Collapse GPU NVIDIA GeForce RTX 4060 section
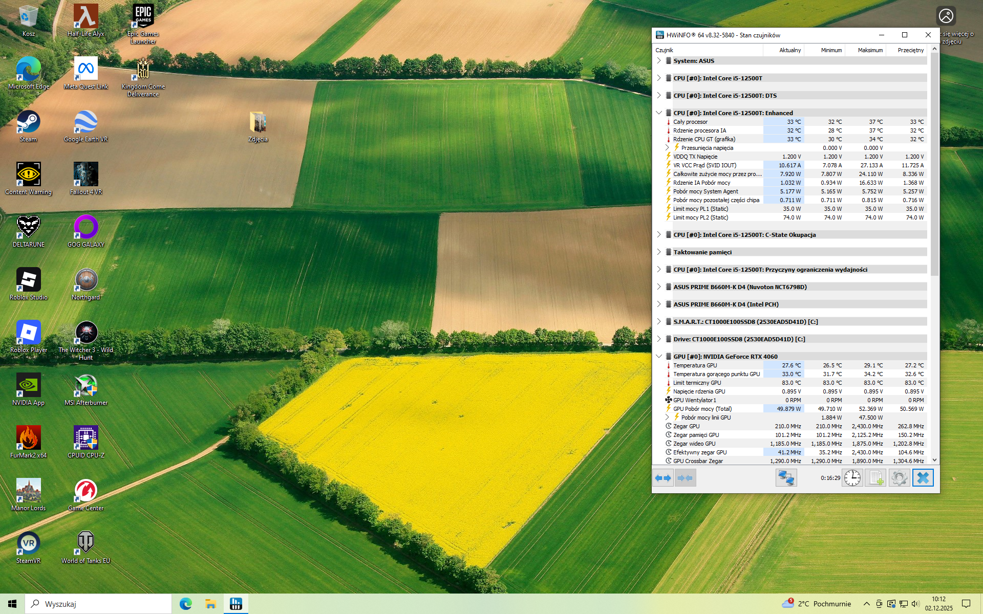Screen dimensions: 983x614 click(659, 357)
